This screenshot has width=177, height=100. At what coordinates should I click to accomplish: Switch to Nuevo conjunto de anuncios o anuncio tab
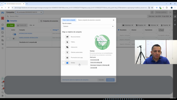89,20
